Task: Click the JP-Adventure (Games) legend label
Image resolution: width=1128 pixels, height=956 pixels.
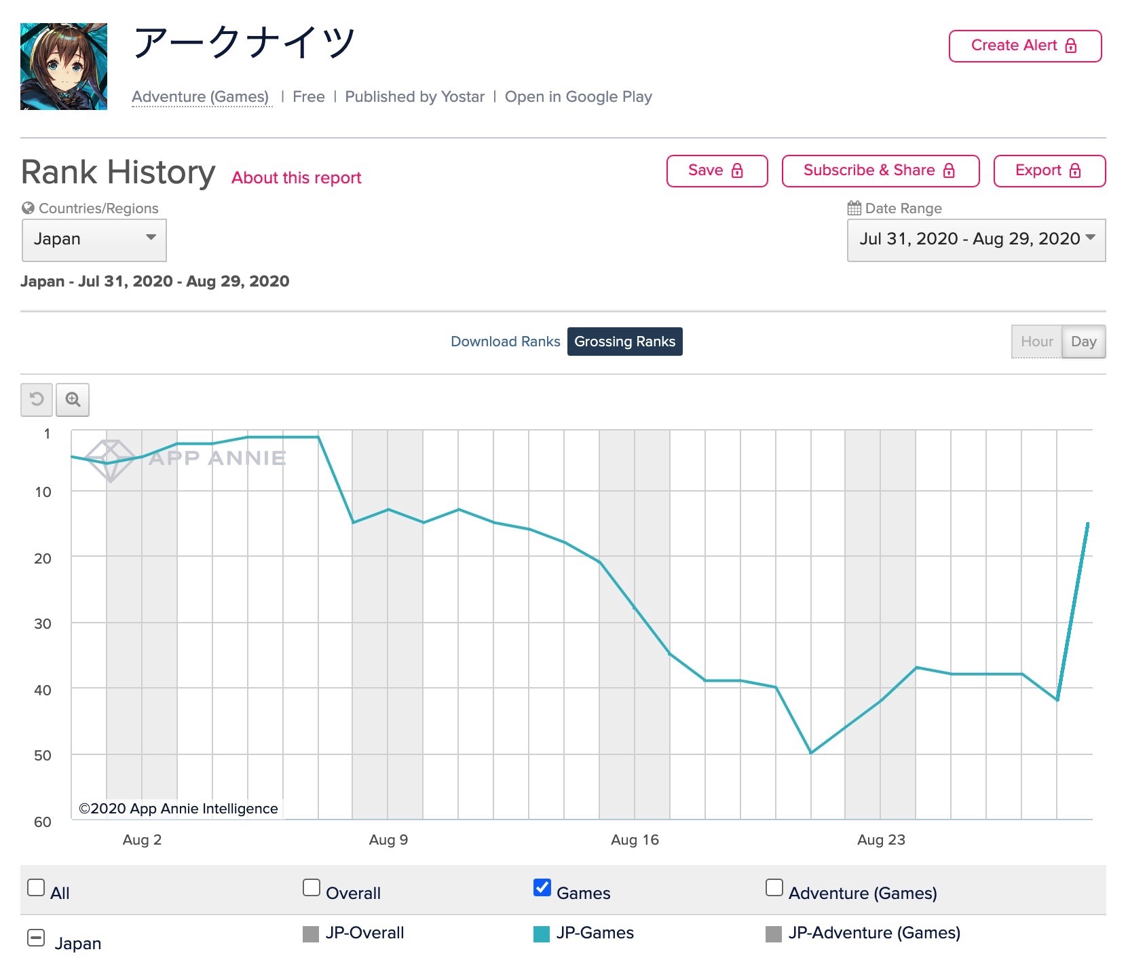Action: click(x=875, y=933)
